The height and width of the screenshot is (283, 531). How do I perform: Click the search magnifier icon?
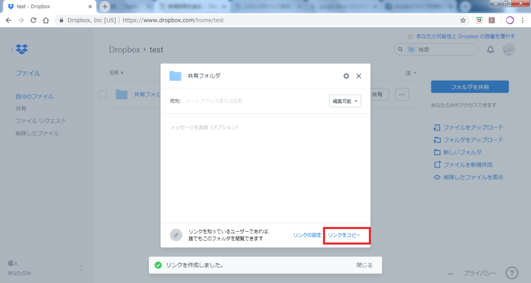[400, 49]
